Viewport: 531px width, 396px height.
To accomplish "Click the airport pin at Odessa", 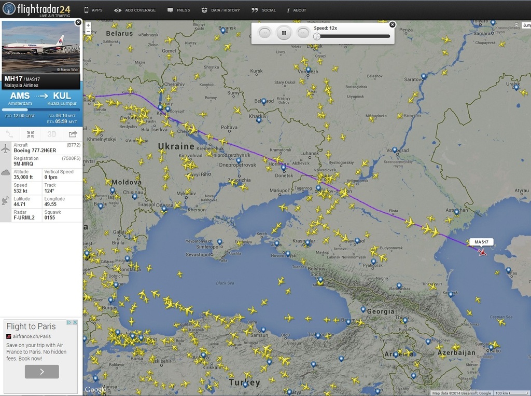I will coord(164,209).
